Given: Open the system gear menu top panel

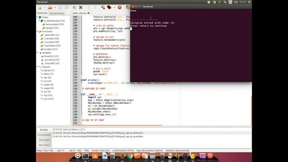Looking at the screenshot, I should [x=249, y=2].
